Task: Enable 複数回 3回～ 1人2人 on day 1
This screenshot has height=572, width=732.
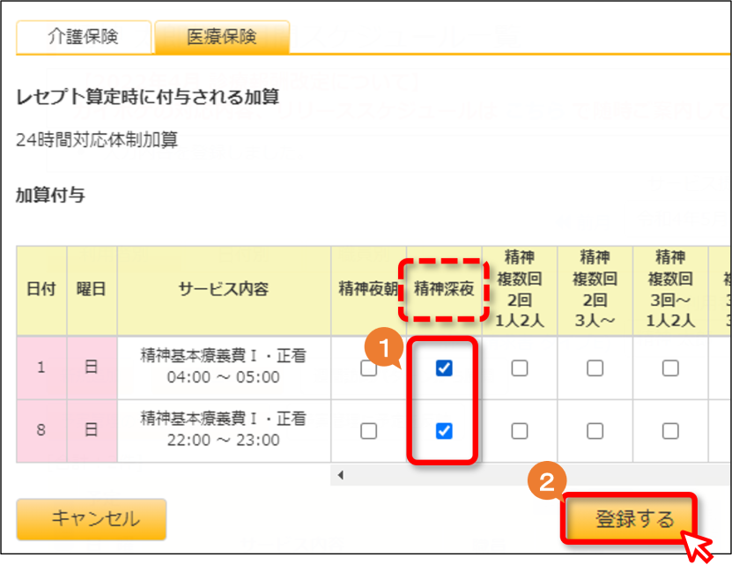Action: coord(670,368)
